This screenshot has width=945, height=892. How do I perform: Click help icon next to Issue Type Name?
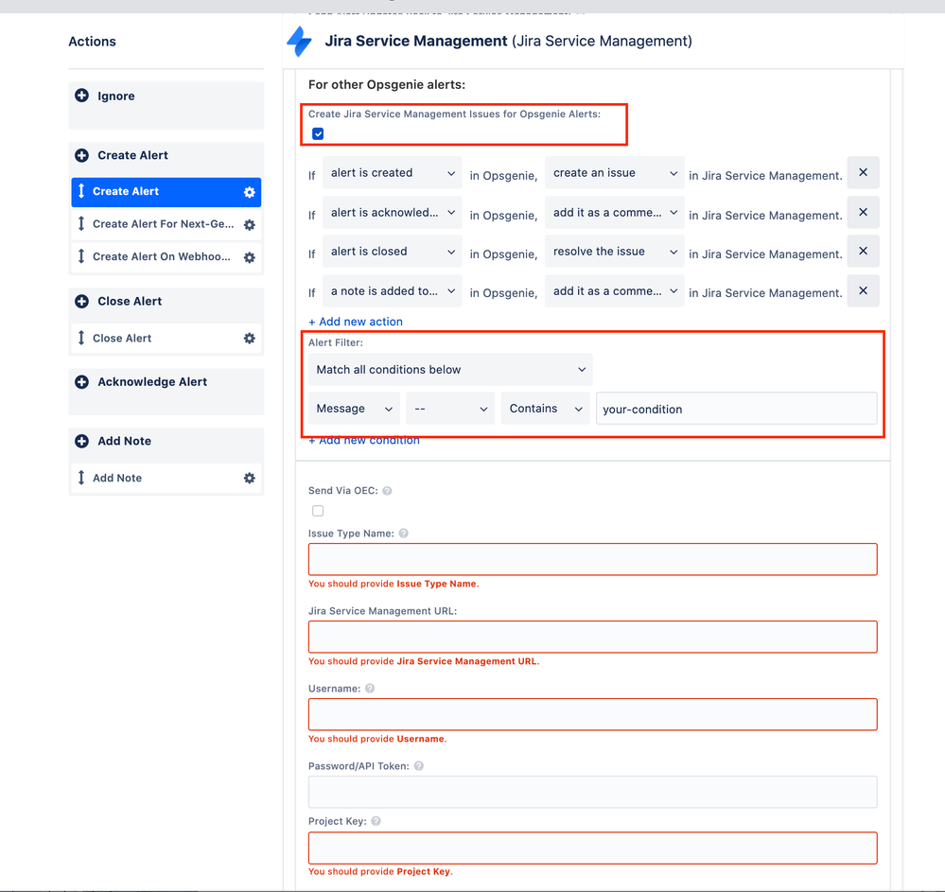coord(404,533)
